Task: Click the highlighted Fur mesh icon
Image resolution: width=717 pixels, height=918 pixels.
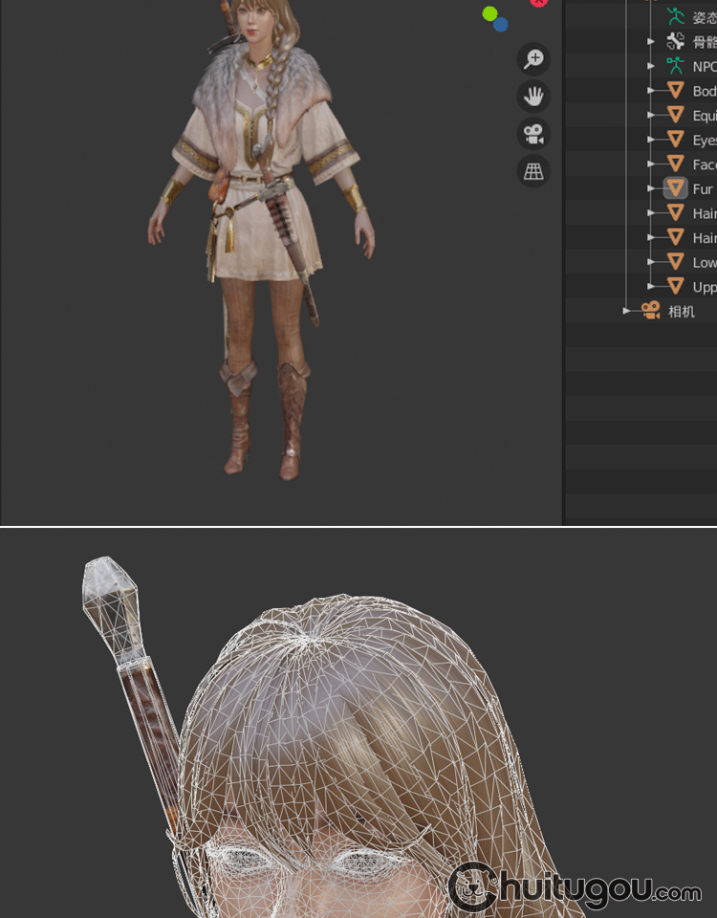Action: pyautogui.click(x=676, y=188)
